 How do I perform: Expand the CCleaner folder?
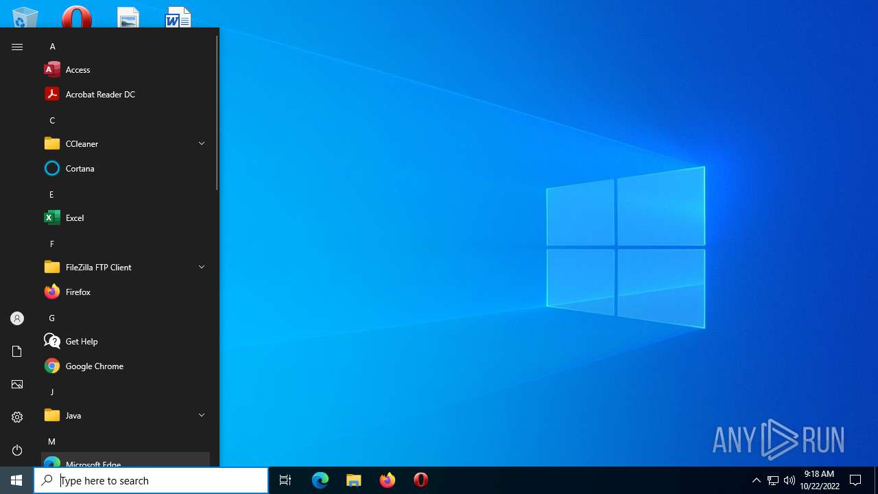tap(126, 143)
